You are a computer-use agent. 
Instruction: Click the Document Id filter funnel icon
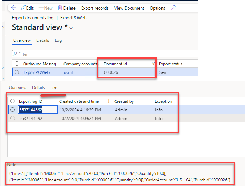tap(153, 63)
